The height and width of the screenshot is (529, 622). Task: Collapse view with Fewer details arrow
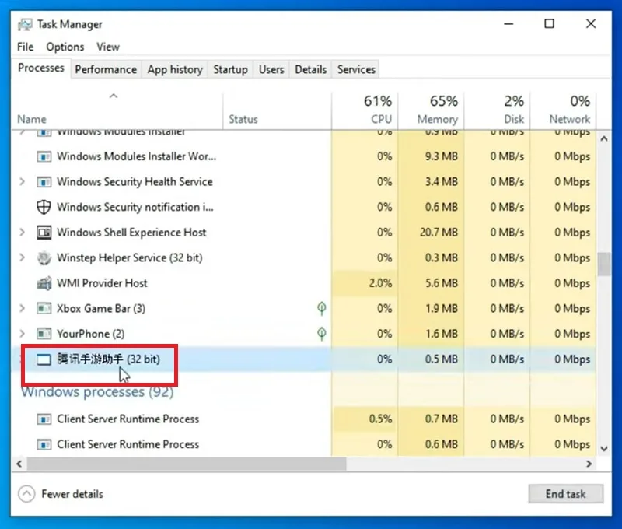coord(26,494)
